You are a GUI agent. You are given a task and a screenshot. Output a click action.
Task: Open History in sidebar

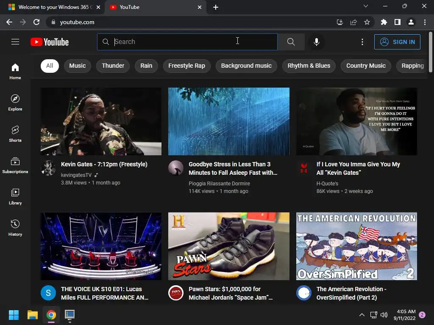(15, 228)
